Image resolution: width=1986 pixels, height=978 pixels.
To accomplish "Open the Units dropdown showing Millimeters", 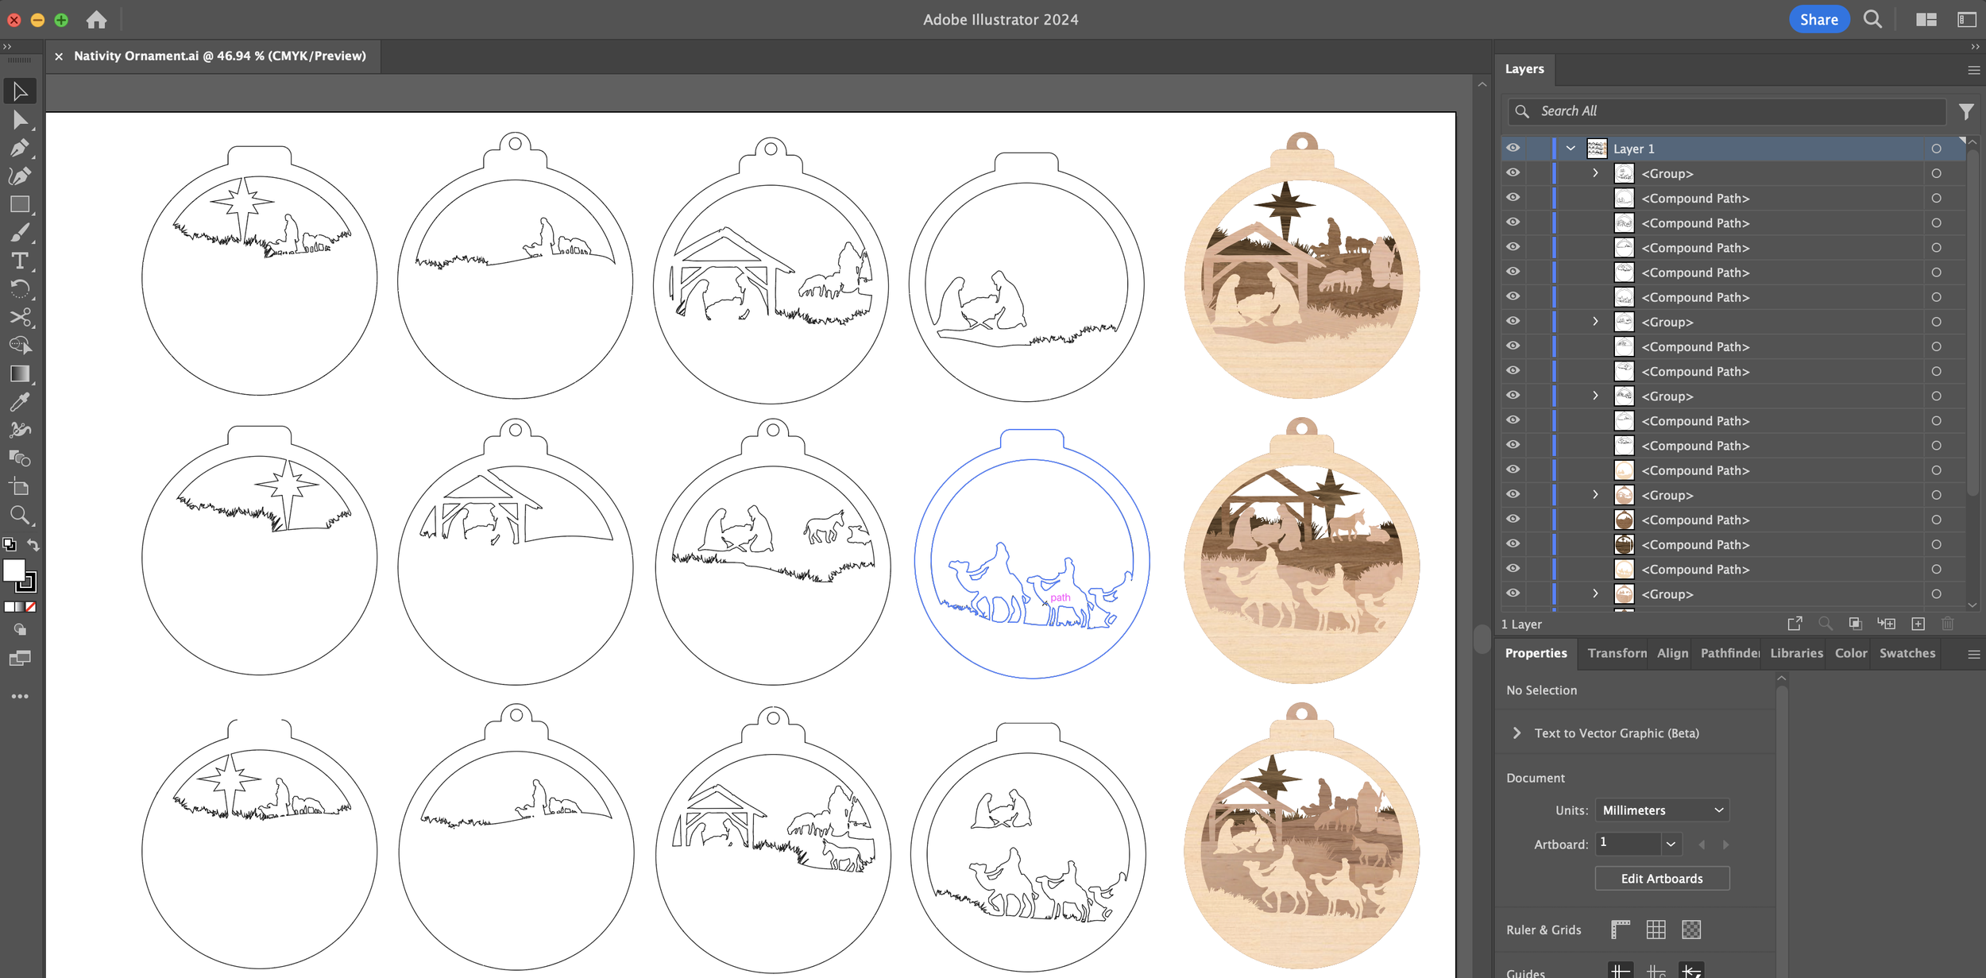I will [x=1661, y=810].
